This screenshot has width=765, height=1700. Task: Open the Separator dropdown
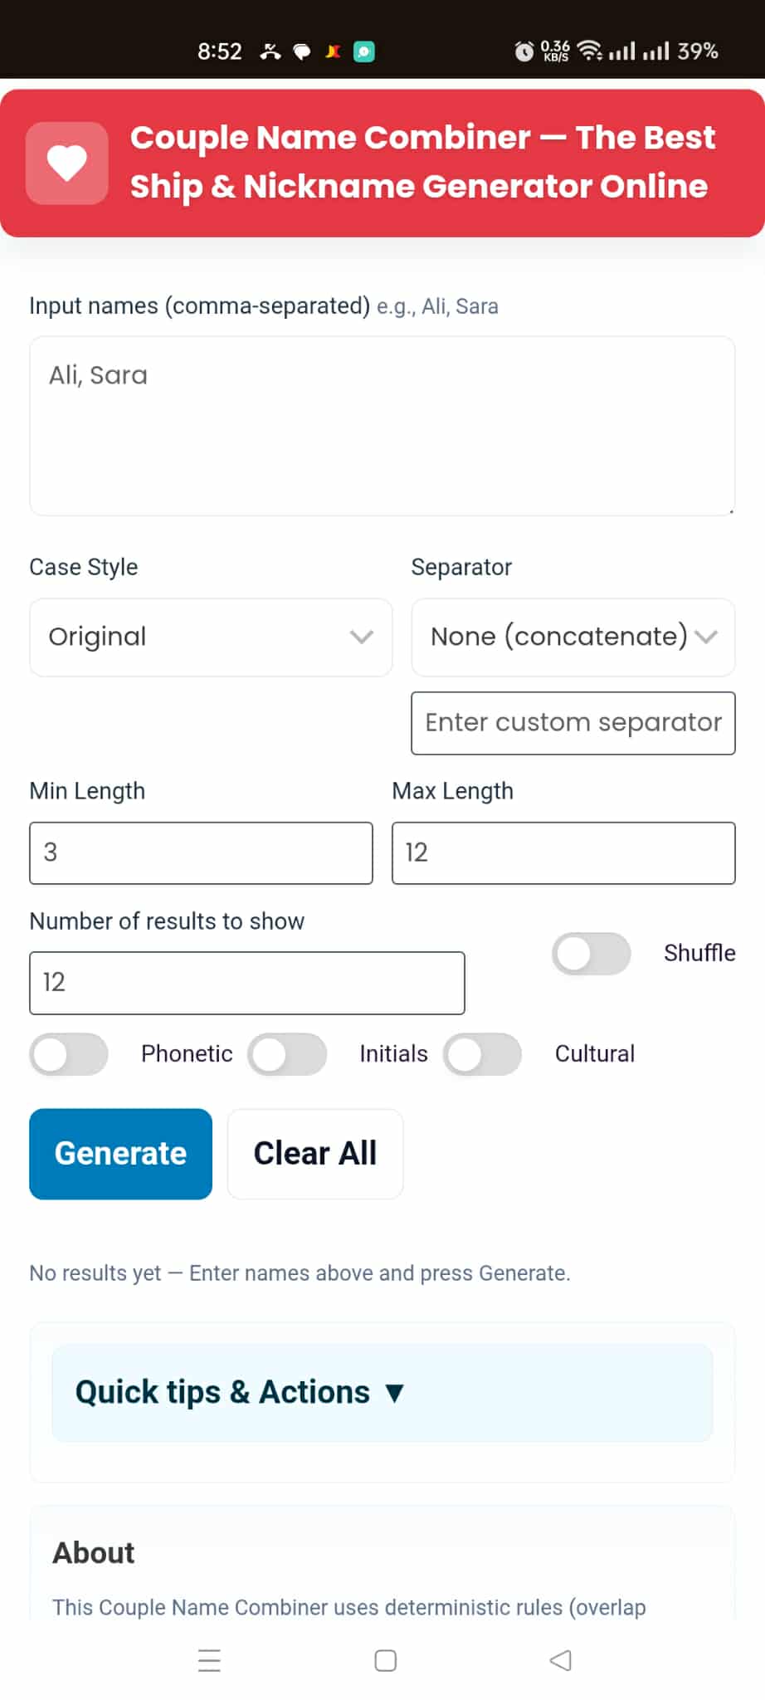pyautogui.click(x=573, y=637)
